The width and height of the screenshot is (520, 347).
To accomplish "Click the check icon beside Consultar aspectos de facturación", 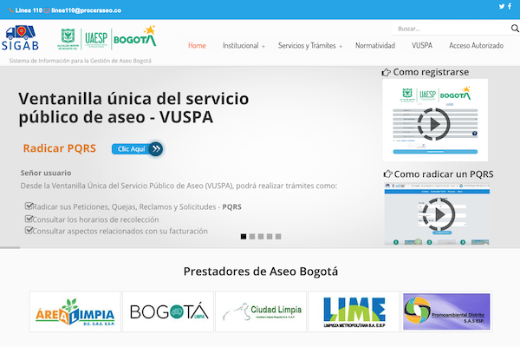I will (29, 230).
